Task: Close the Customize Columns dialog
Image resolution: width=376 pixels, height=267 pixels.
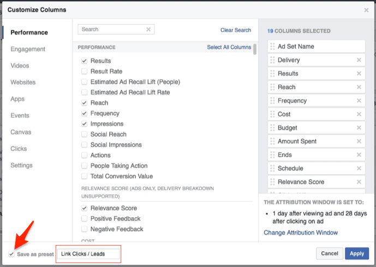Action: coord(366,10)
